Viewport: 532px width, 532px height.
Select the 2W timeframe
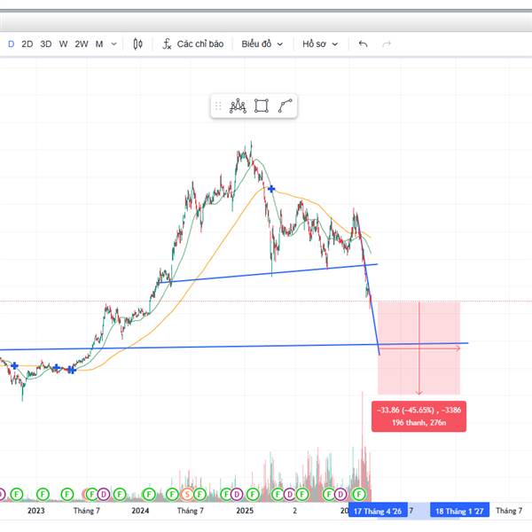[x=82, y=44]
